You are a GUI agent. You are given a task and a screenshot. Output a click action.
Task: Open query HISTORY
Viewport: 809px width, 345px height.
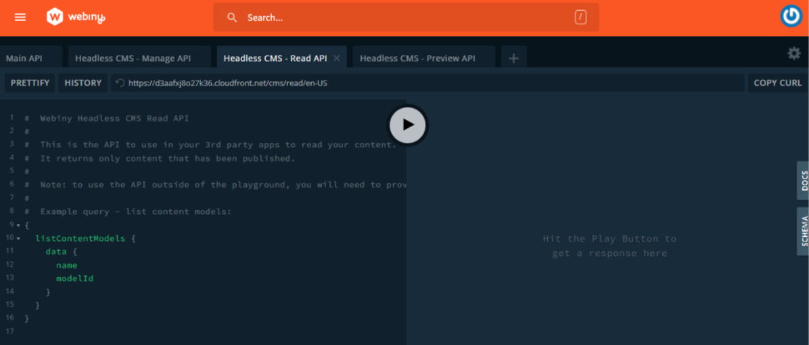tap(83, 83)
